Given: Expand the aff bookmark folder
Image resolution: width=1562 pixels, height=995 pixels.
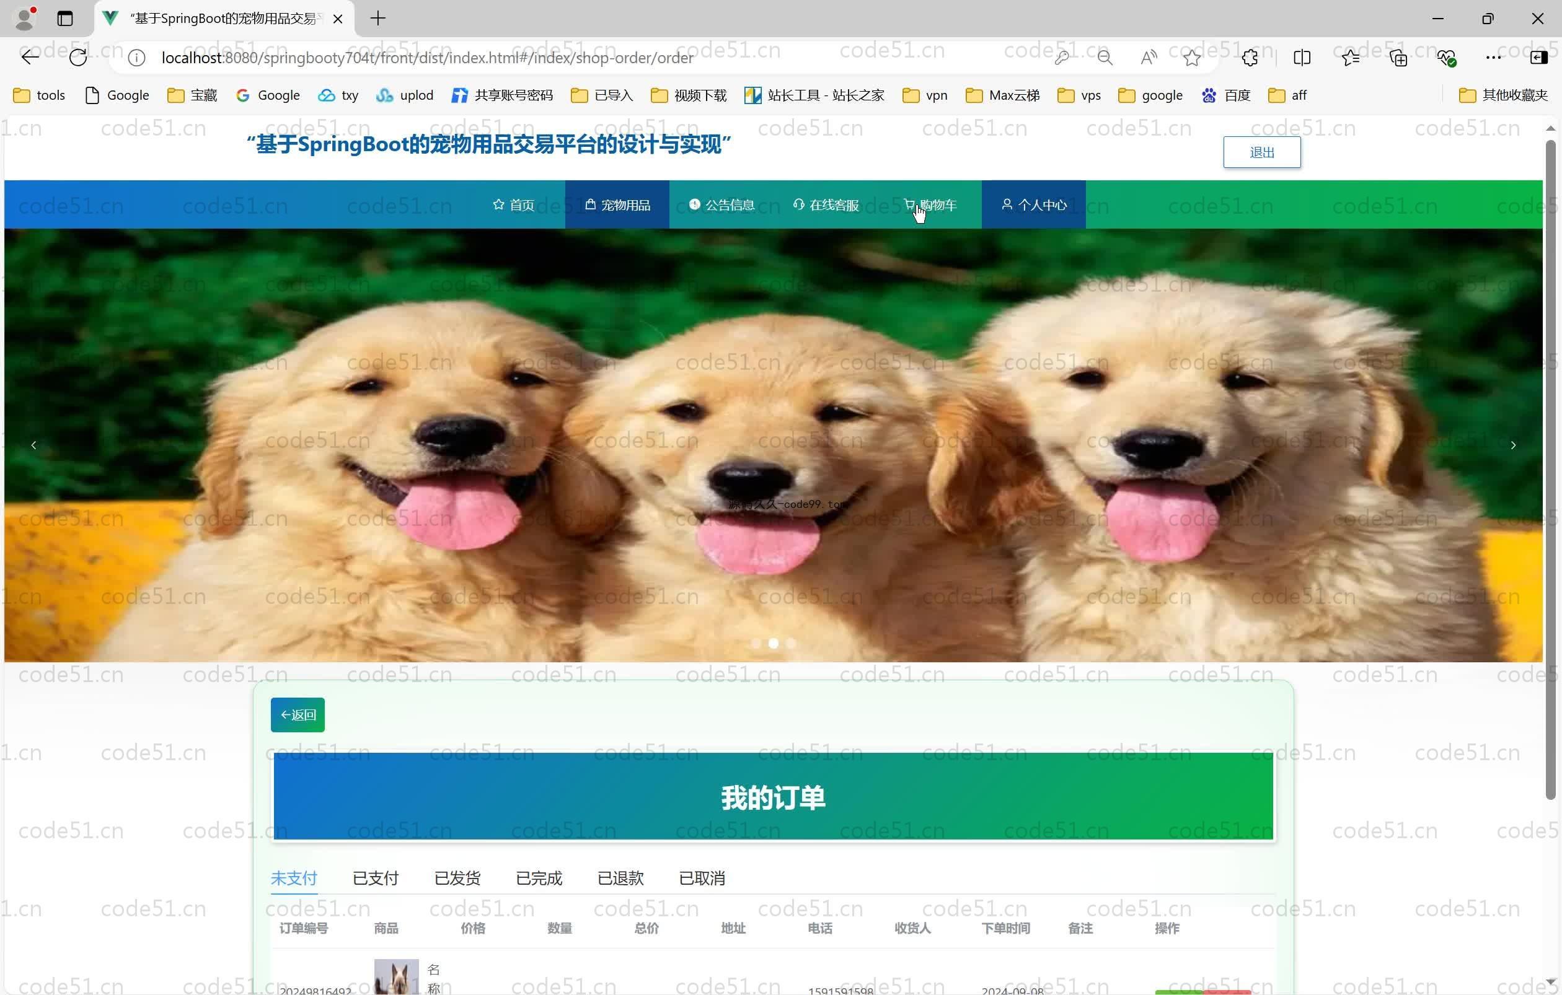Looking at the screenshot, I should [1287, 95].
